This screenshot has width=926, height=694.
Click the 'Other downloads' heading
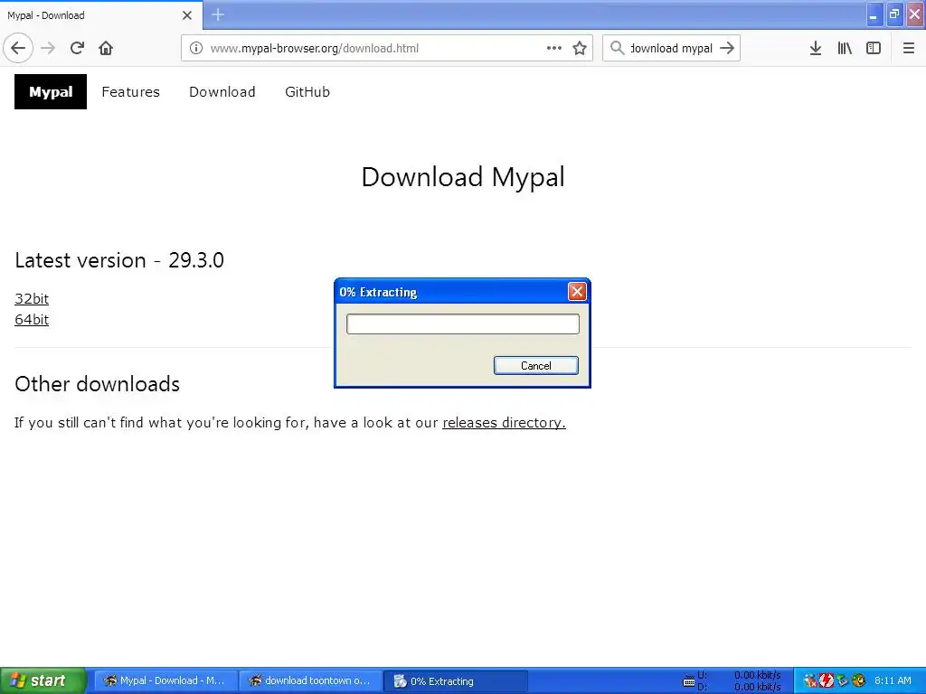tap(98, 383)
